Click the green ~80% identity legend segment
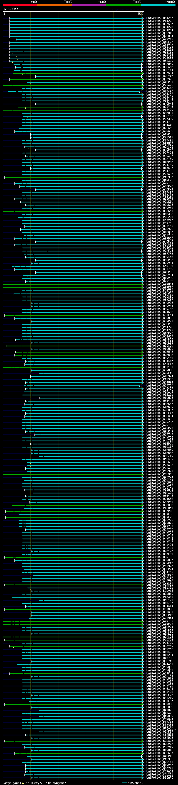Image resolution: width=178 pixels, height=785 pixels. pyautogui.click(x=123, y=5)
